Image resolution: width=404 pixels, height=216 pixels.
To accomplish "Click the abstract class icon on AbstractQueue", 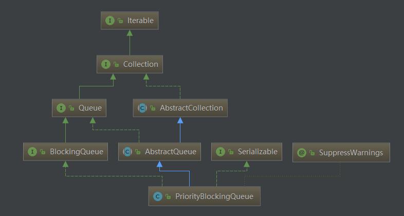I will (127, 152).
